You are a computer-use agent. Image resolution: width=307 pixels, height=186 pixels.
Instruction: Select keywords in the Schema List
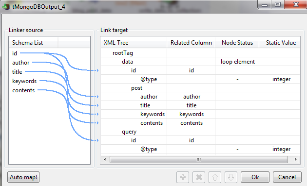(24, 81)
